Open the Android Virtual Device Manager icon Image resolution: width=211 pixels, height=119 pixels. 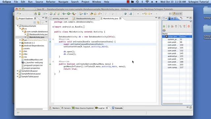pyautogui.click(x=39, y=14)
